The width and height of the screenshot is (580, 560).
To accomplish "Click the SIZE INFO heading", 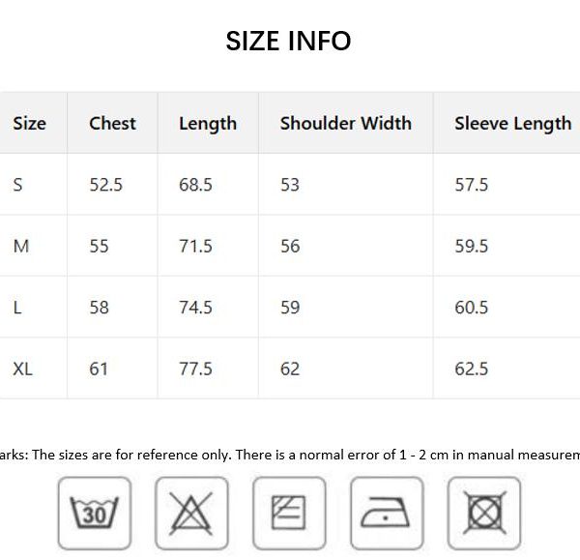I will (288, 41).
